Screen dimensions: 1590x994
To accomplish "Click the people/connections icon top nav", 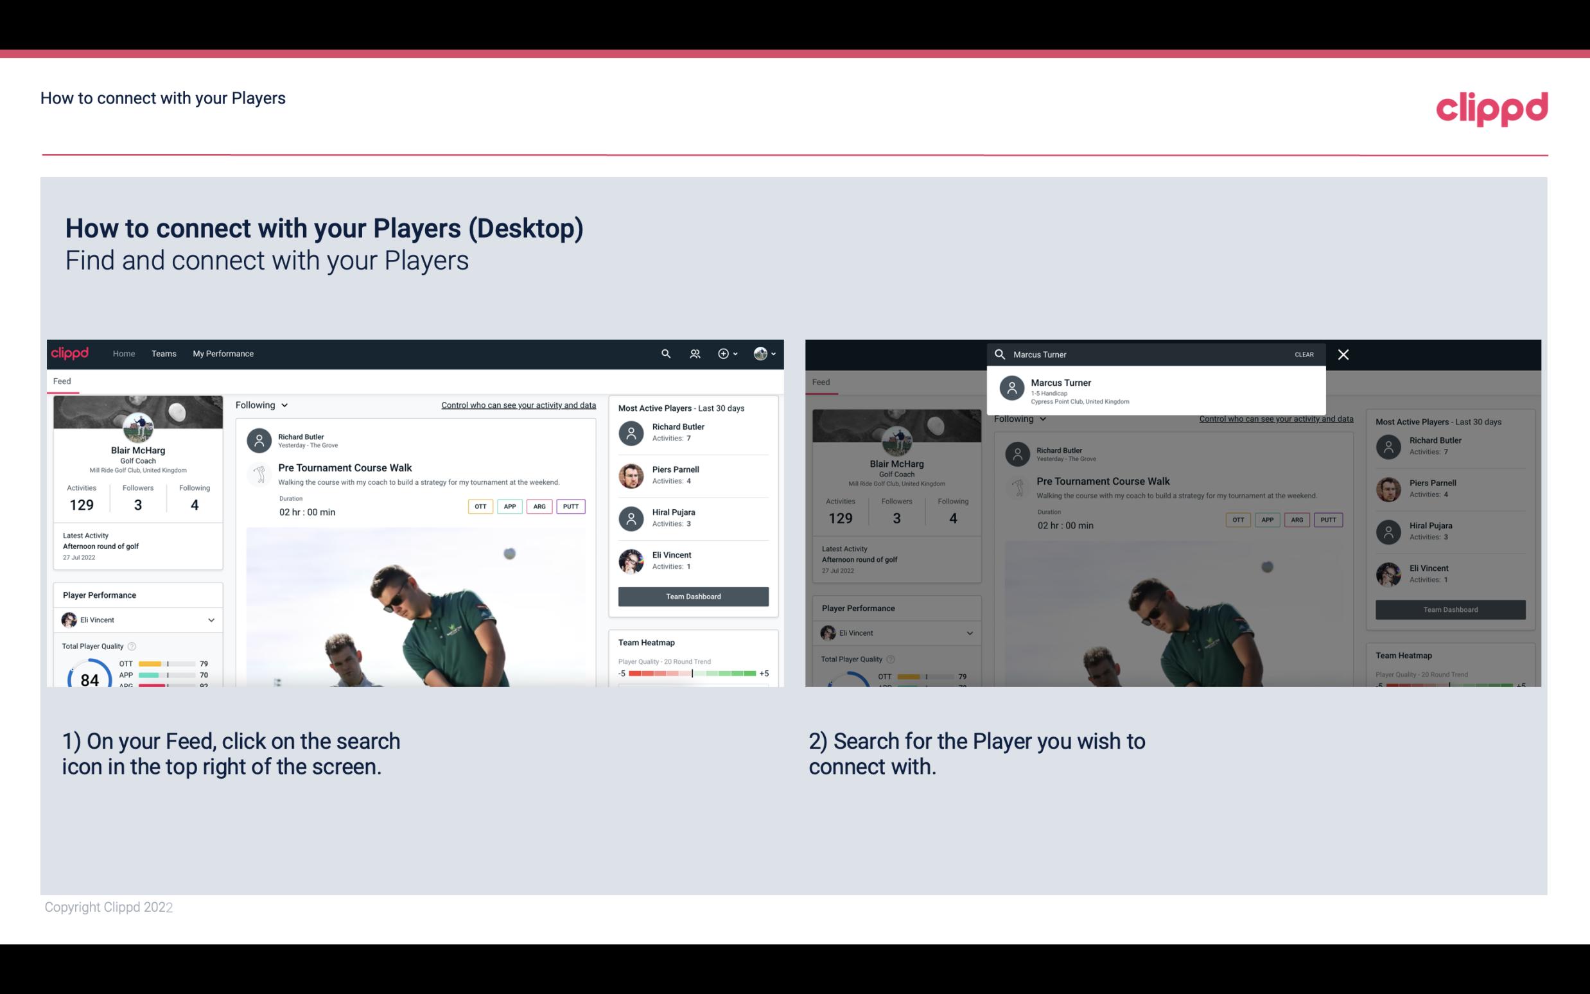I will (x=695, y=353).
